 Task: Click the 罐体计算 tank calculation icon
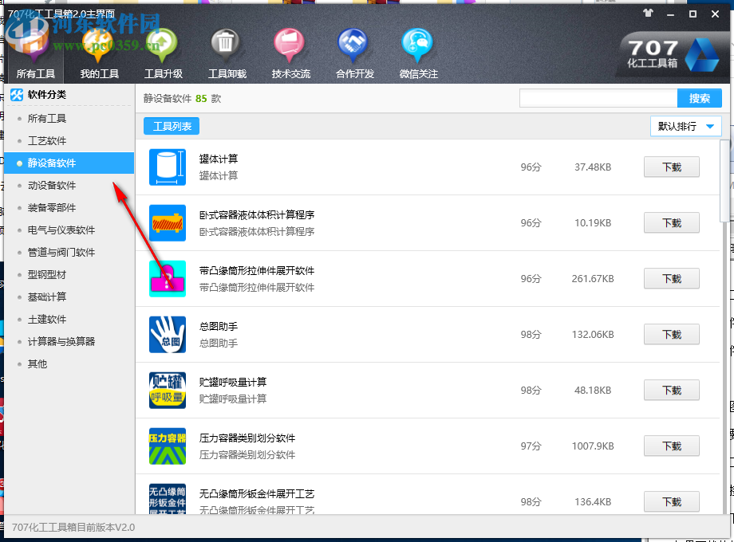point(167,167)
